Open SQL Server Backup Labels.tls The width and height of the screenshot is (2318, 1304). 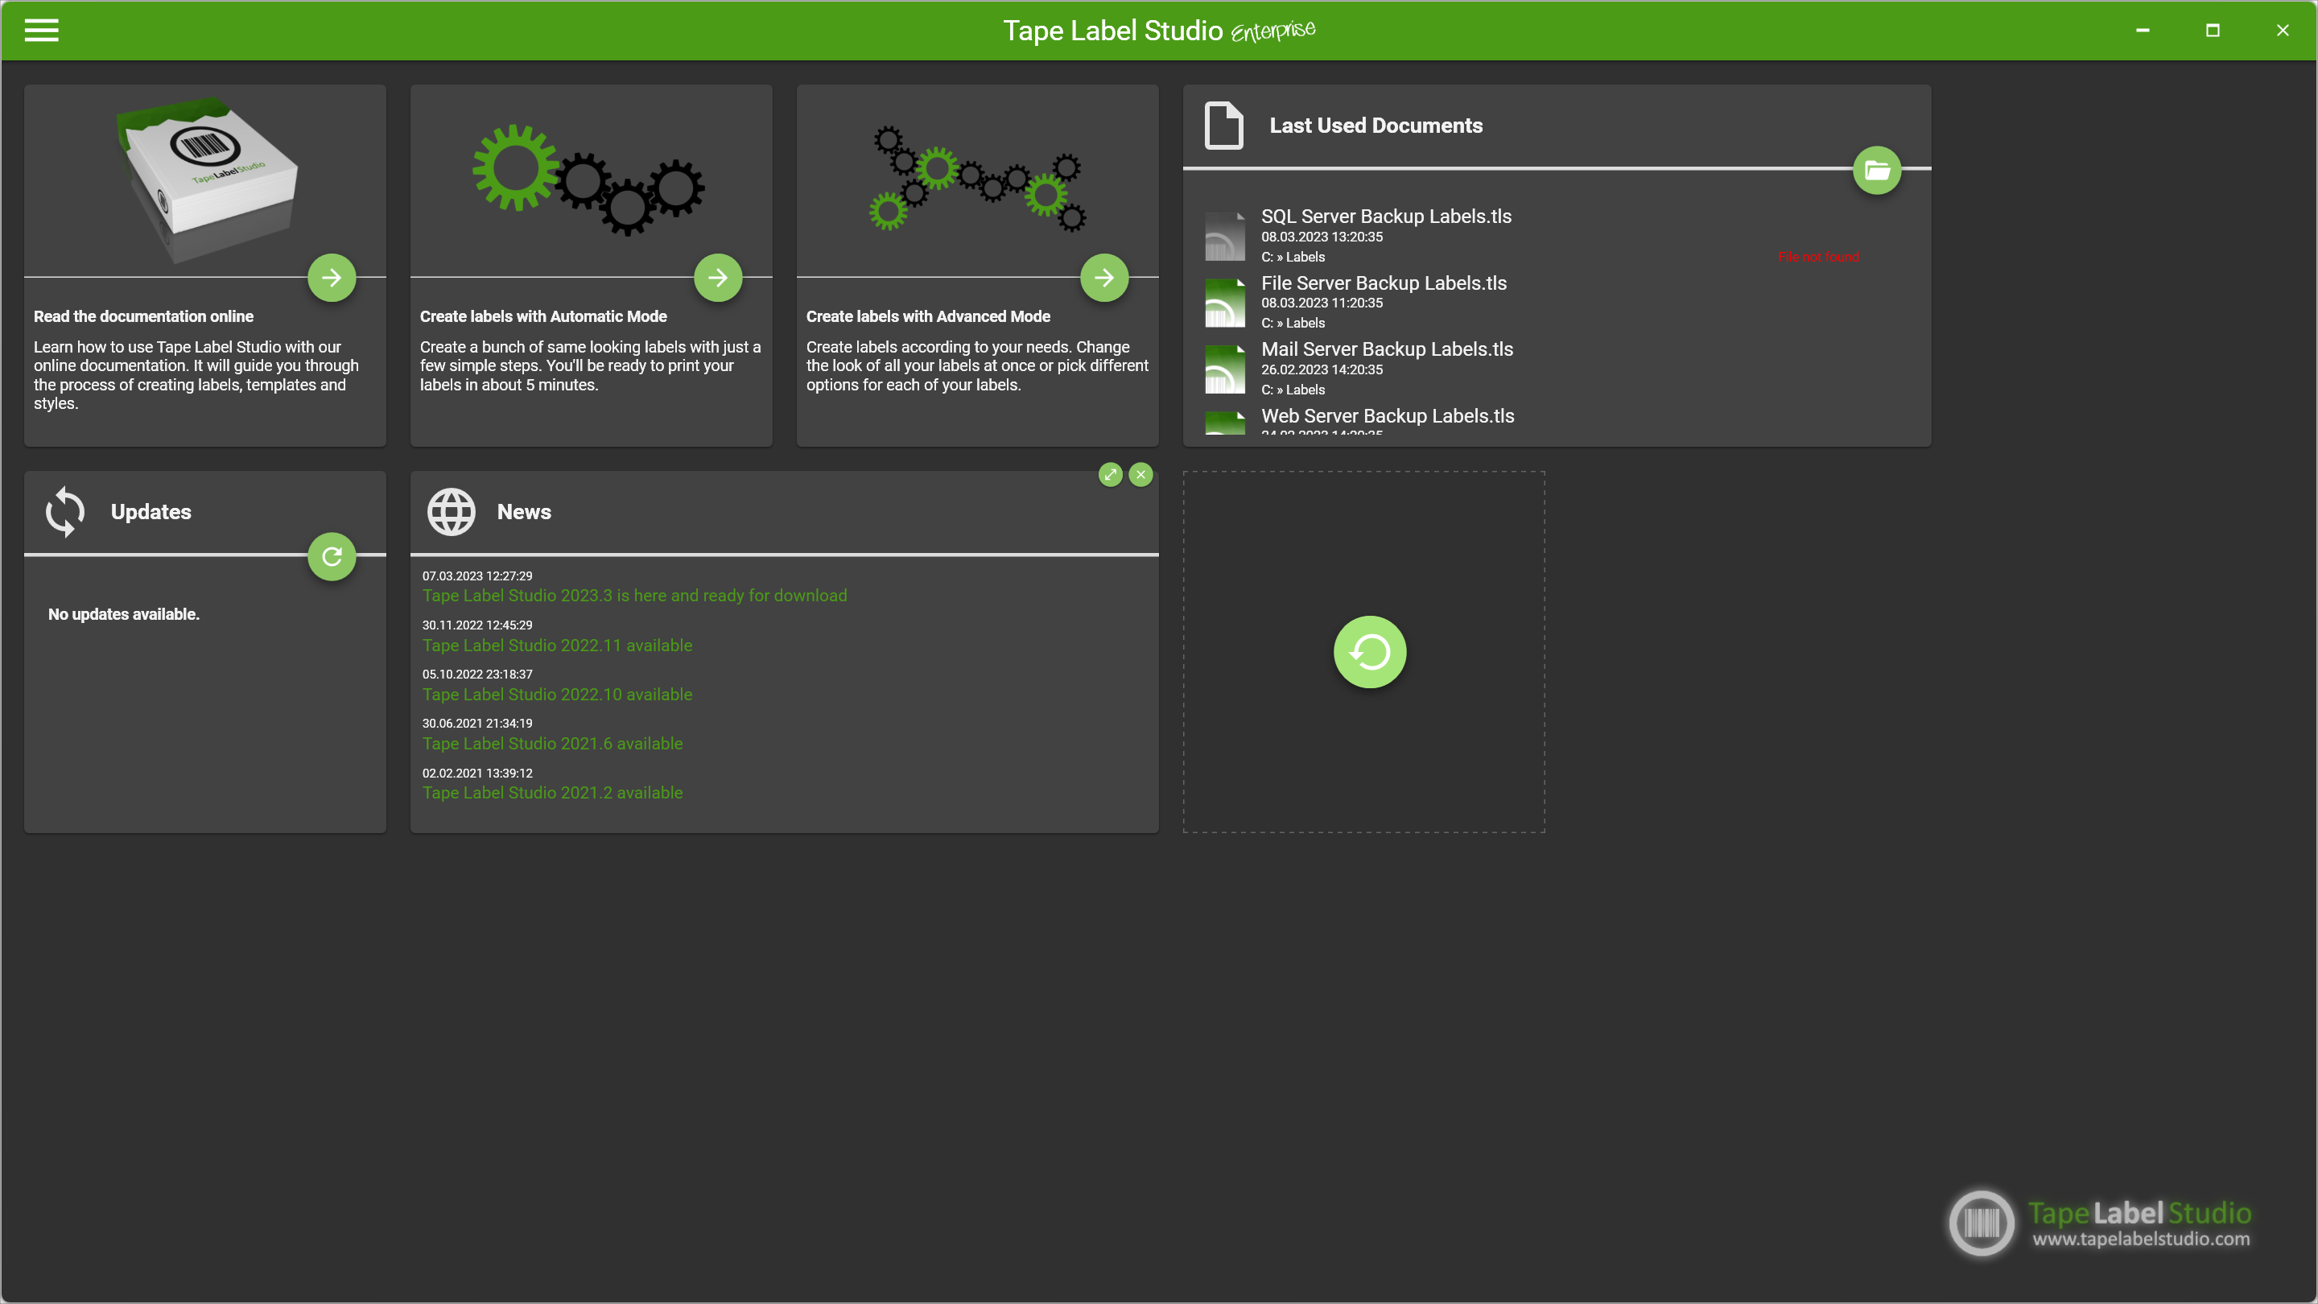pos(1386,216)
